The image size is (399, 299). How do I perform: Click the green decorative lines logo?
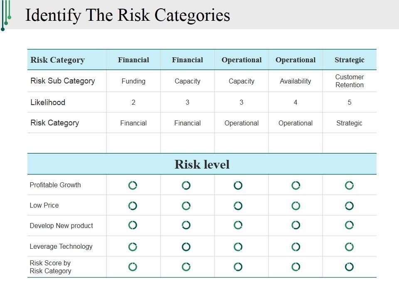coord(6,15)
